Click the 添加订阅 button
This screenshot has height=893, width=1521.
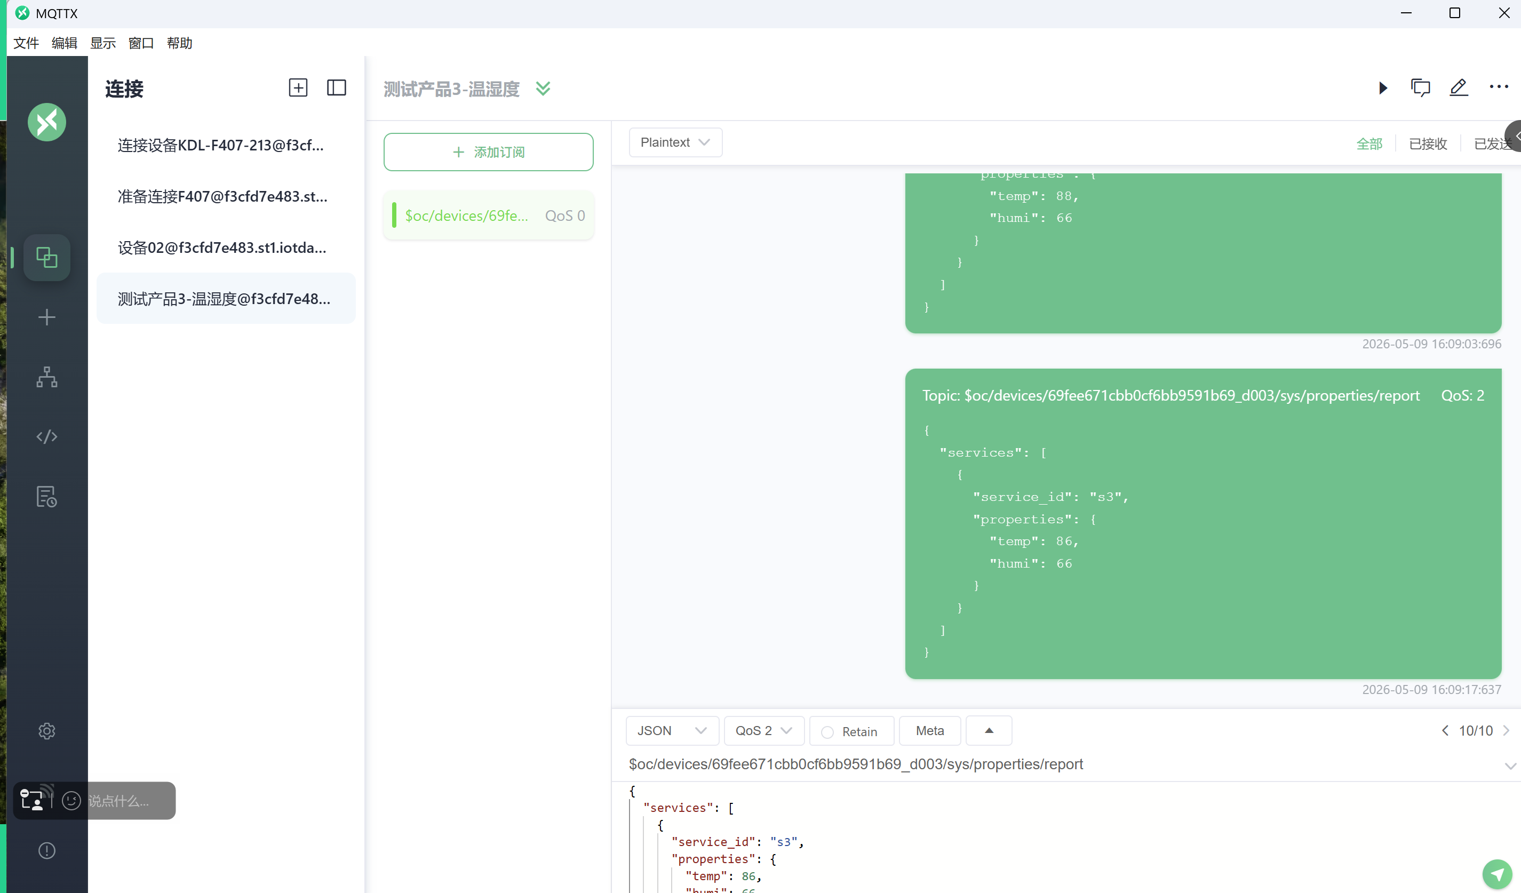point(488,152)
